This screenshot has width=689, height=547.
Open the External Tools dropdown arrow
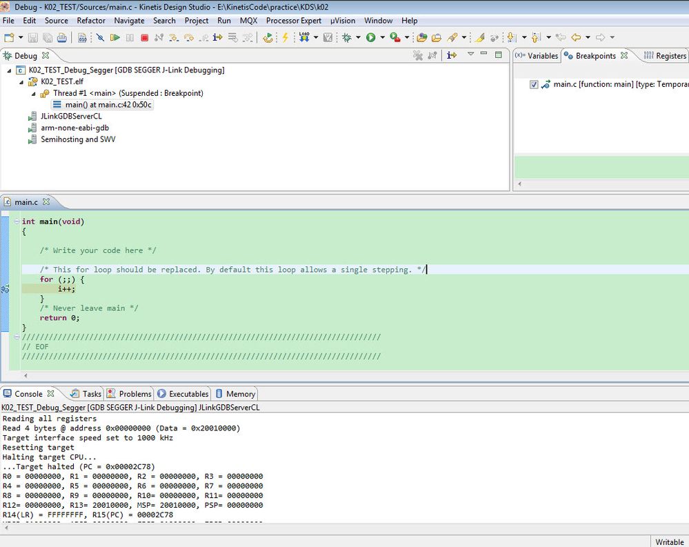pos(407,38)
